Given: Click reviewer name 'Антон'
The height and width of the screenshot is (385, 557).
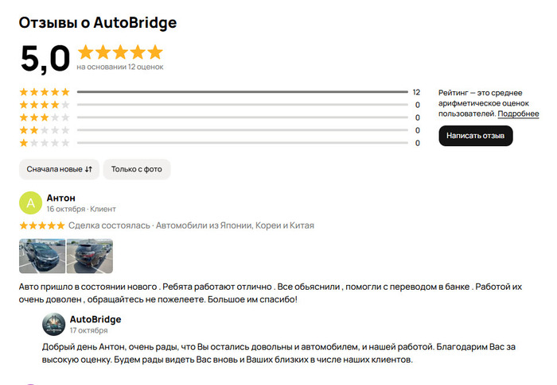Looking at the screenshot, I should [61, 198].
